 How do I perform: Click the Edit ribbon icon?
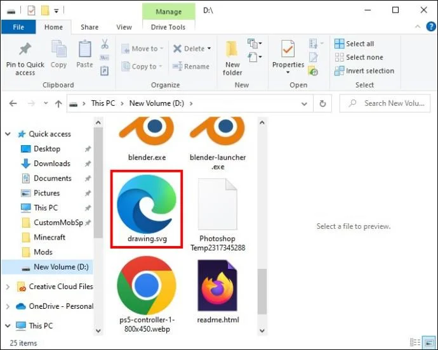pos(314,57)
